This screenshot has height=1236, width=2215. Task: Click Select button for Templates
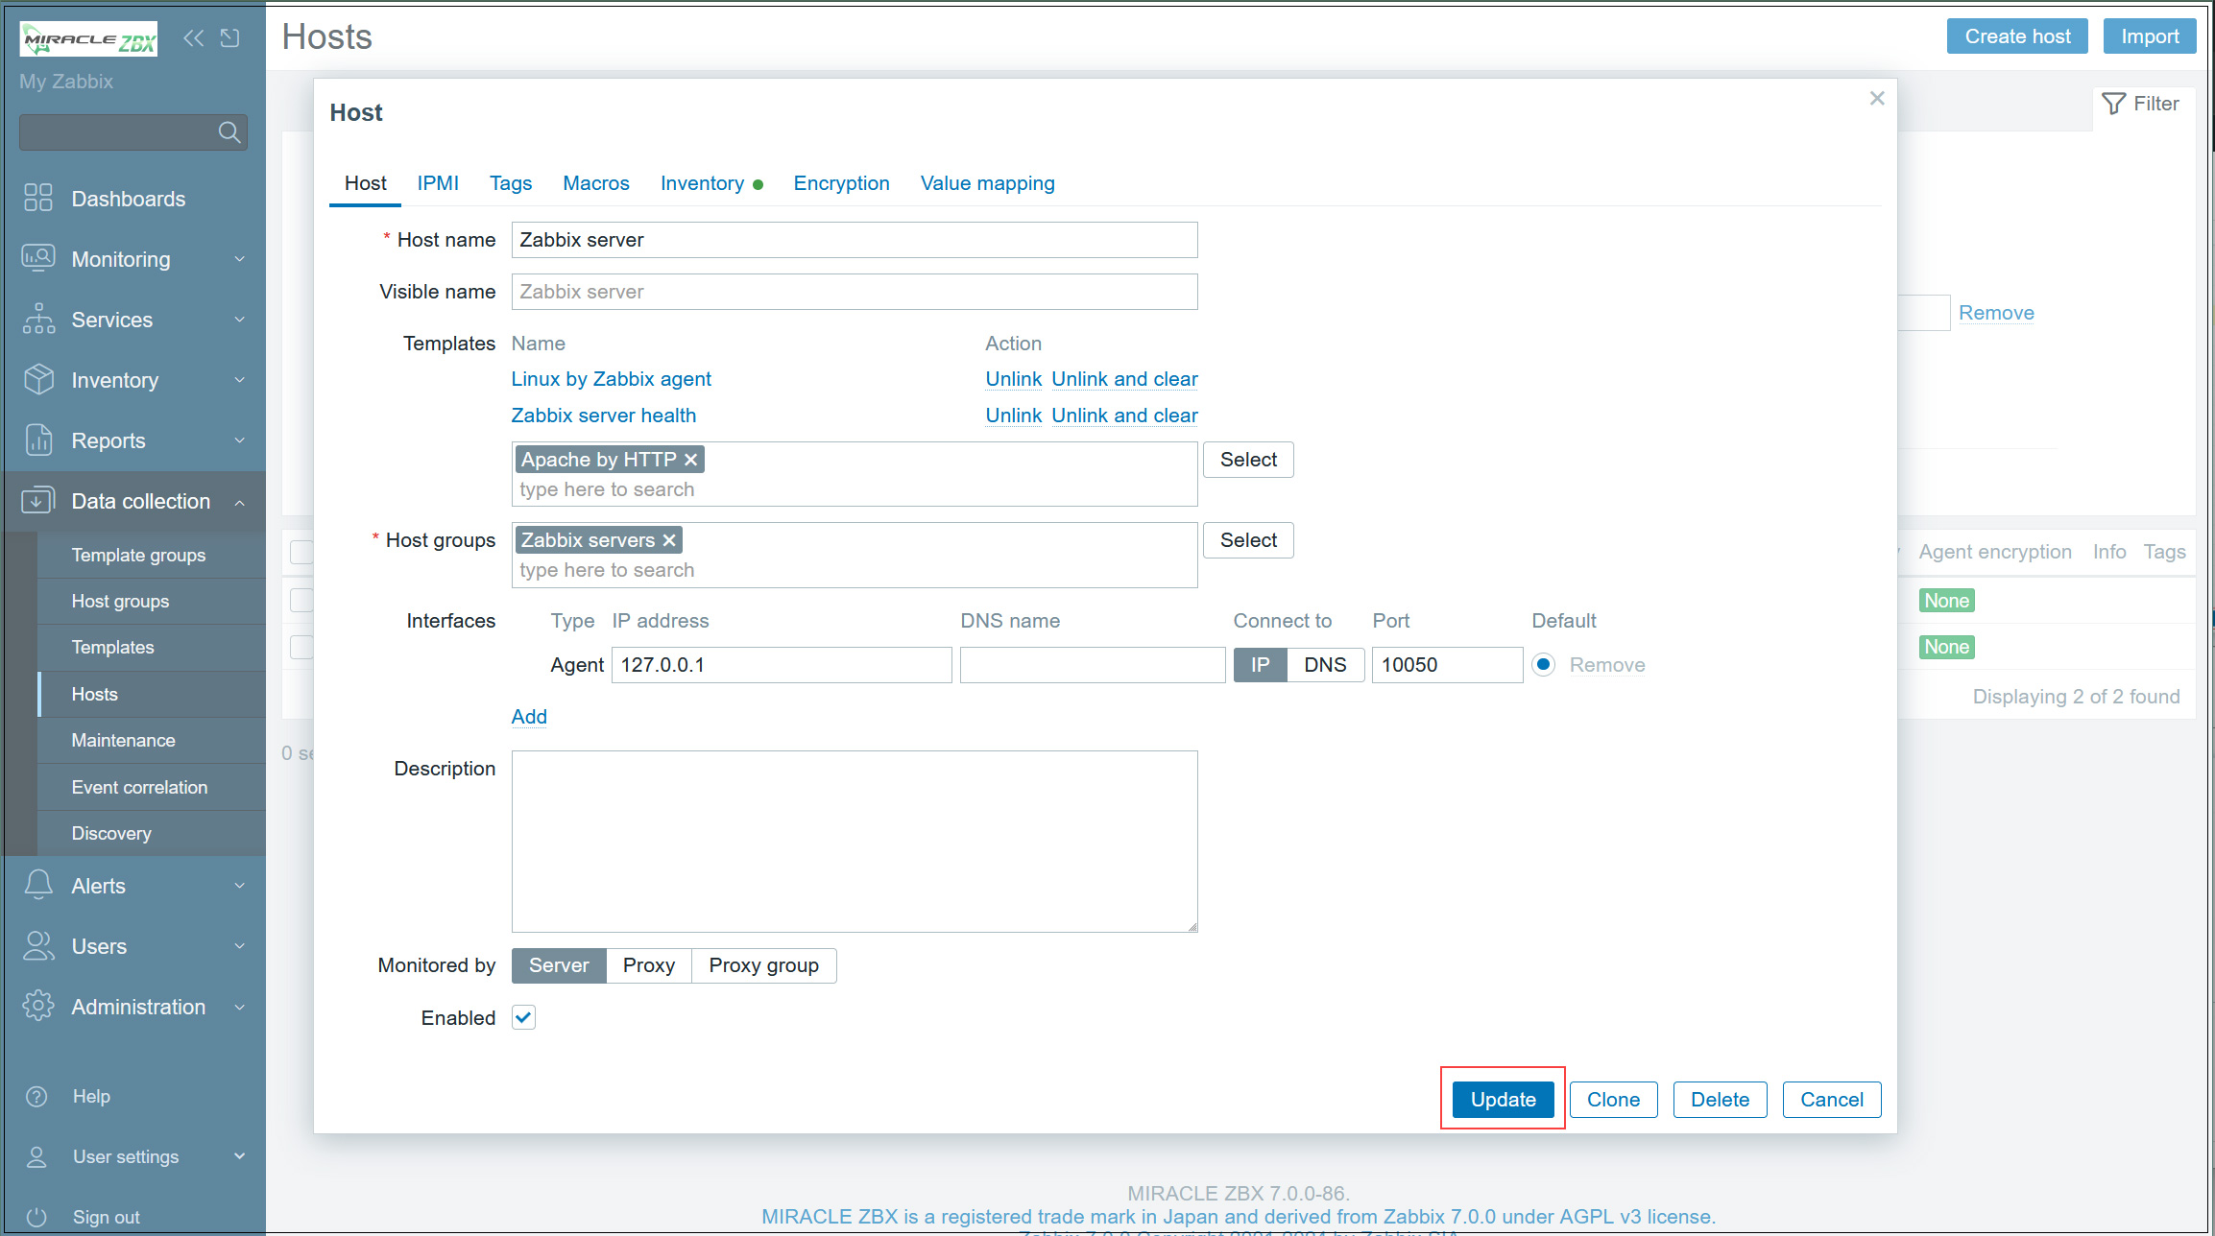tap(1248, 460)
